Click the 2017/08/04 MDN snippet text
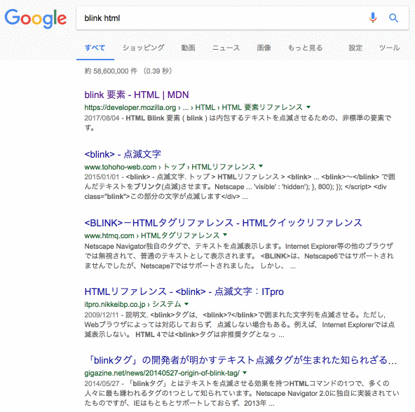 238,123
